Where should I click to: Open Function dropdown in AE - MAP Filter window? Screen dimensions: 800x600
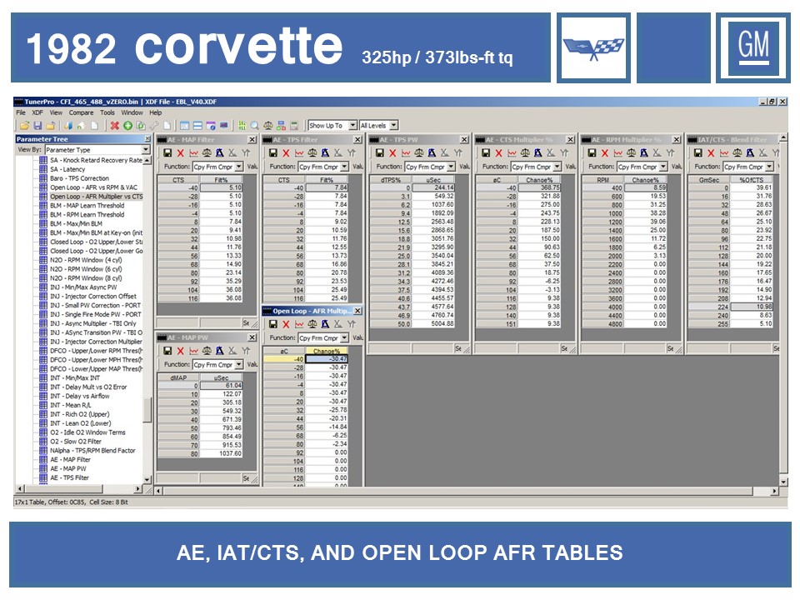click(239, 167)
